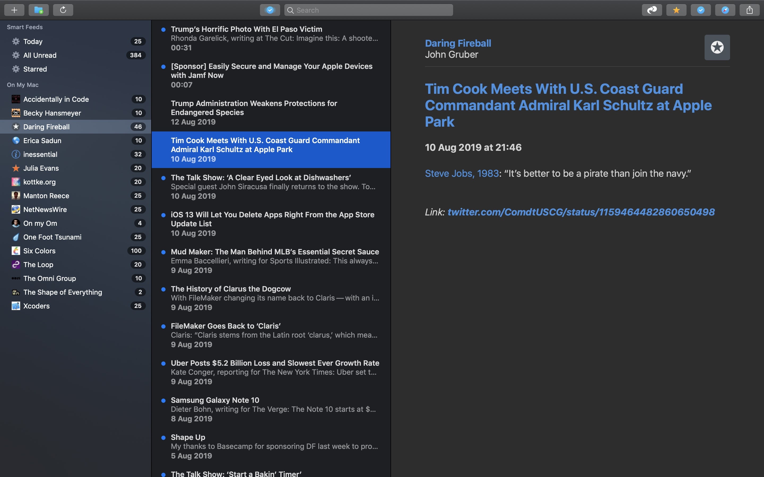Select the highlighted Tim Cook Coast Guard article row
The image size is (764, 477).
[271, 150]
